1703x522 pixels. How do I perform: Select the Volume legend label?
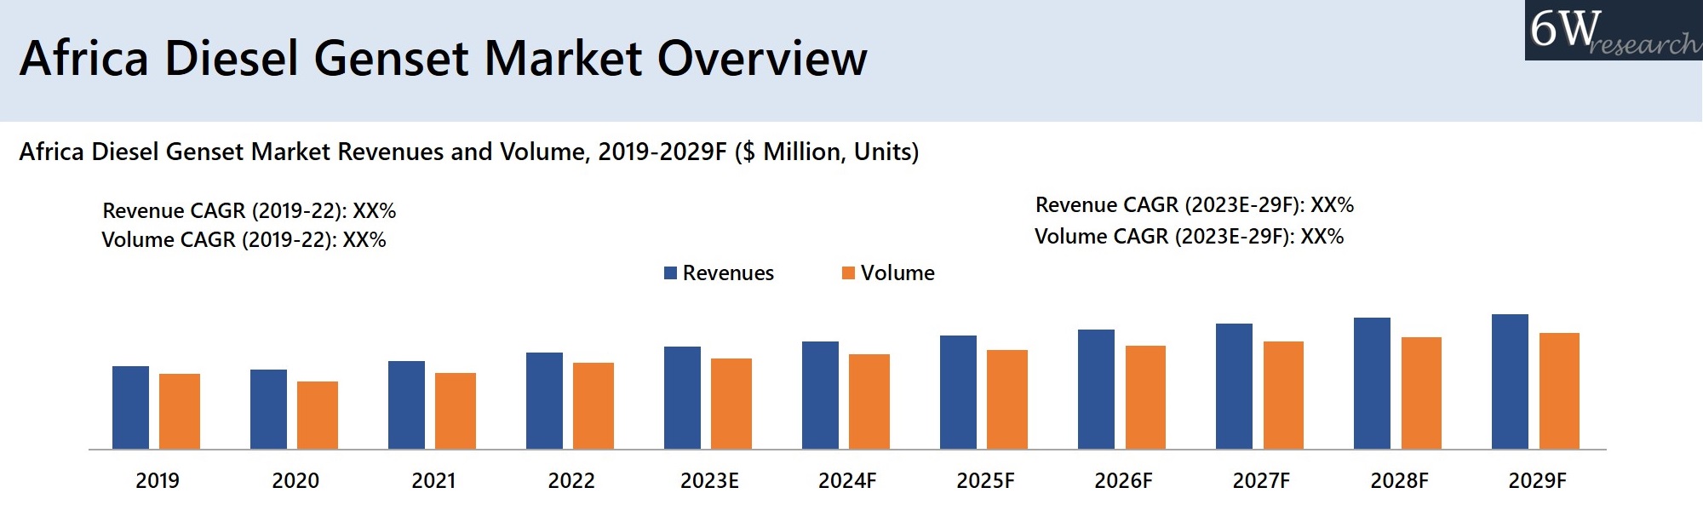pos(897,272)
